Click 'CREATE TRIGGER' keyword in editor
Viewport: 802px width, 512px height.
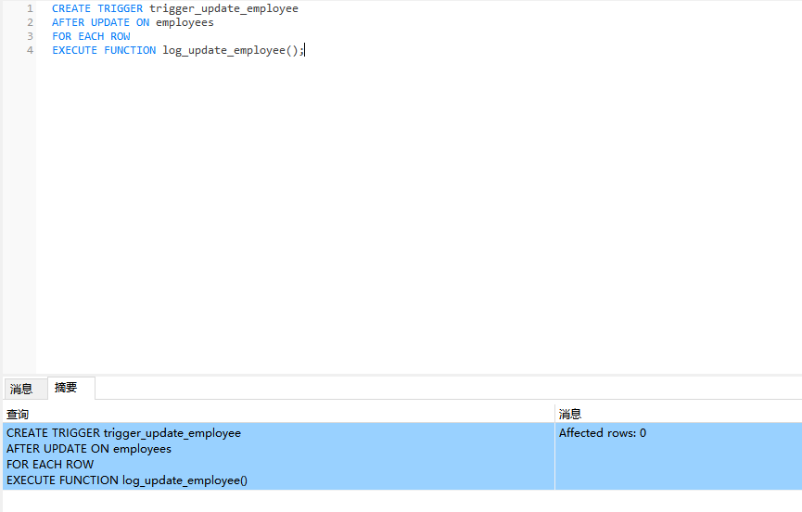97,8
